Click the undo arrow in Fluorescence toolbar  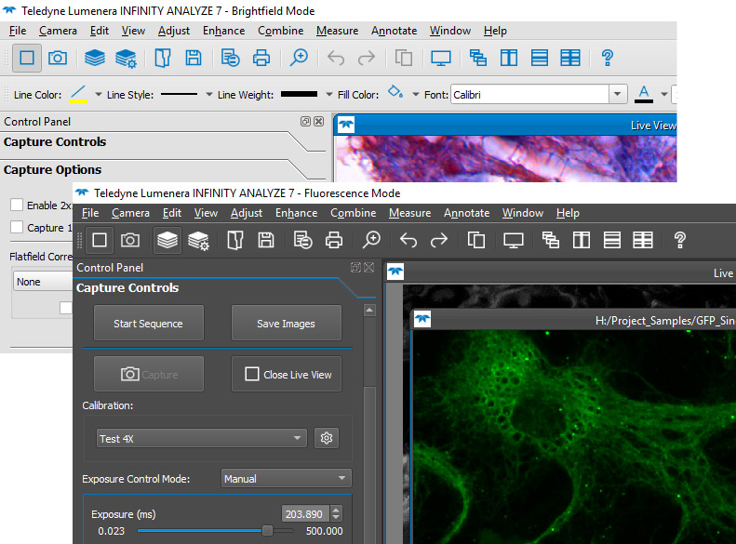tap(408, 240)
